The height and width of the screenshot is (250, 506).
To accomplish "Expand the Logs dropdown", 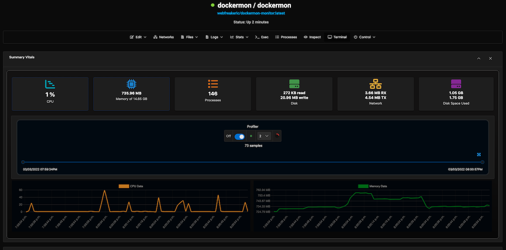I will click(215, 37).
